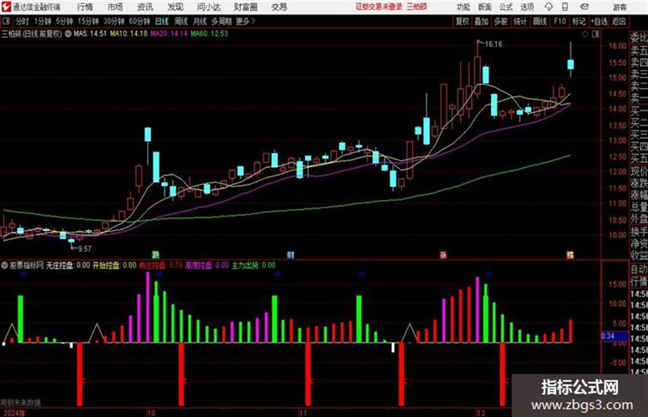
Task: Switch to 30分钟 chart period
Action: tap(114, 21)
